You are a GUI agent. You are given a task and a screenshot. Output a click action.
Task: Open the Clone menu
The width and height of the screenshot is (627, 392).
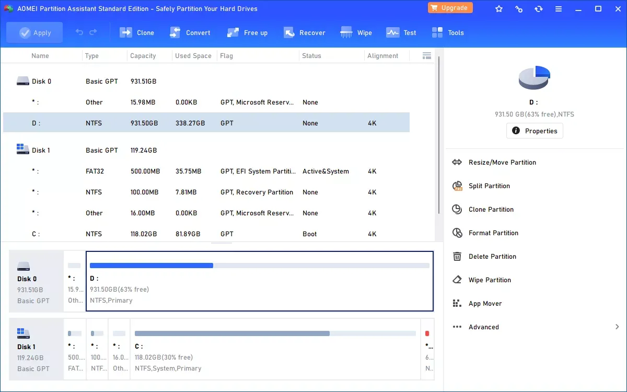(137, 32)
